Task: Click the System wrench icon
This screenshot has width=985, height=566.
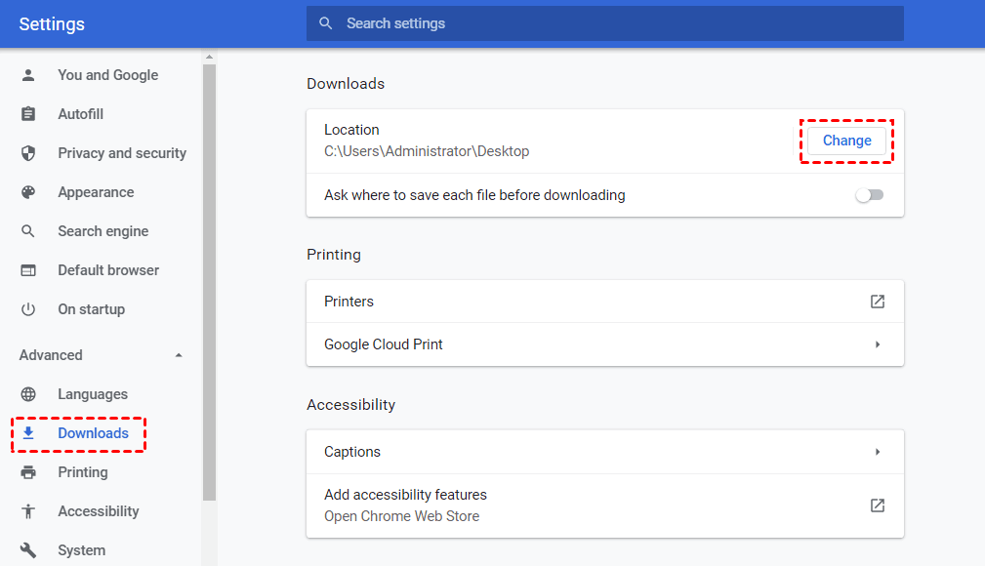Action: coord(28,550)
